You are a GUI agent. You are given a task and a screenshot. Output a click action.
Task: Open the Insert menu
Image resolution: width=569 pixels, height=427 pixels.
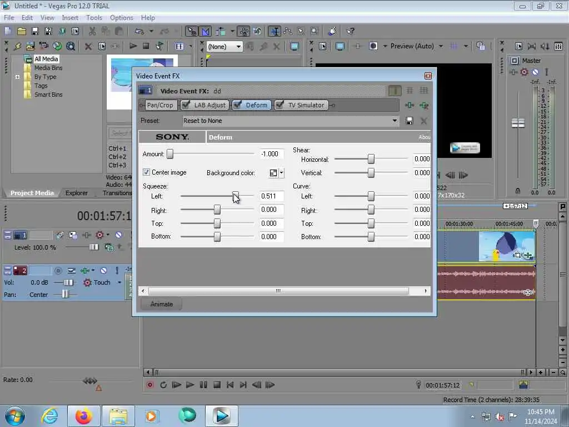click(x=70, y=18)
